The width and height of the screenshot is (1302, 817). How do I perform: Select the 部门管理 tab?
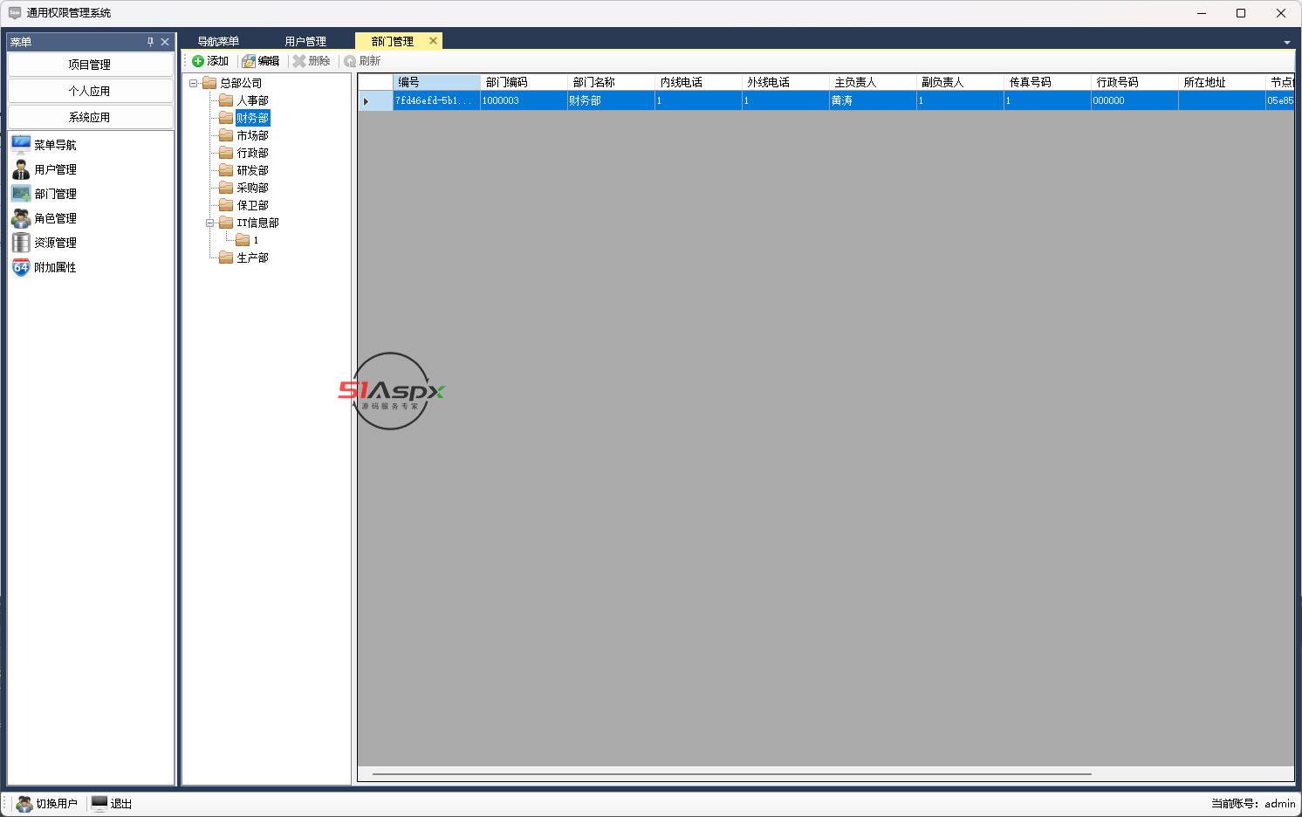point(393,41)
